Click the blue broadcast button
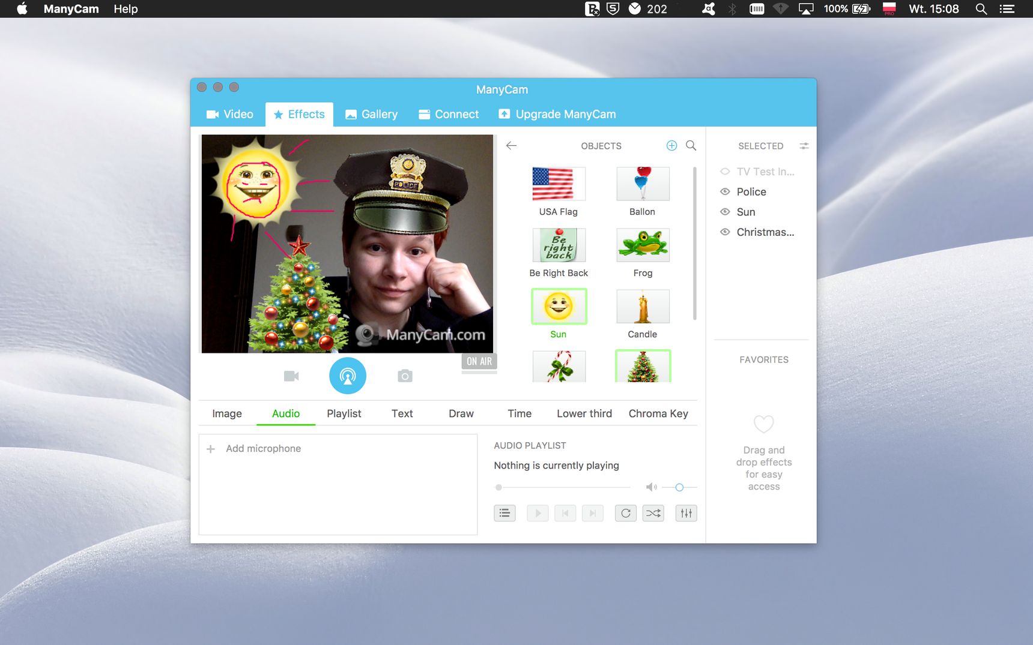Image resolution: width=1033 pixels, height=645 pixels. [x=348, y=376]
